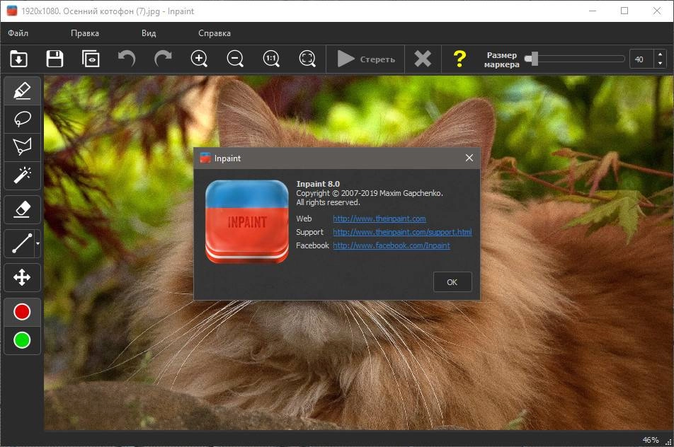Click OK in the Inpaint dialog
Screen dimensions: 674x447
452,282
